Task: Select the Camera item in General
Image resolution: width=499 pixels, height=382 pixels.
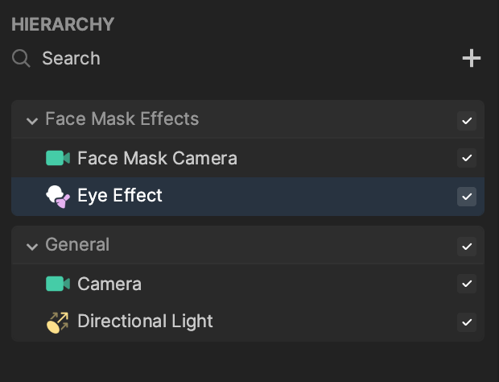Action: pos(248,284)
